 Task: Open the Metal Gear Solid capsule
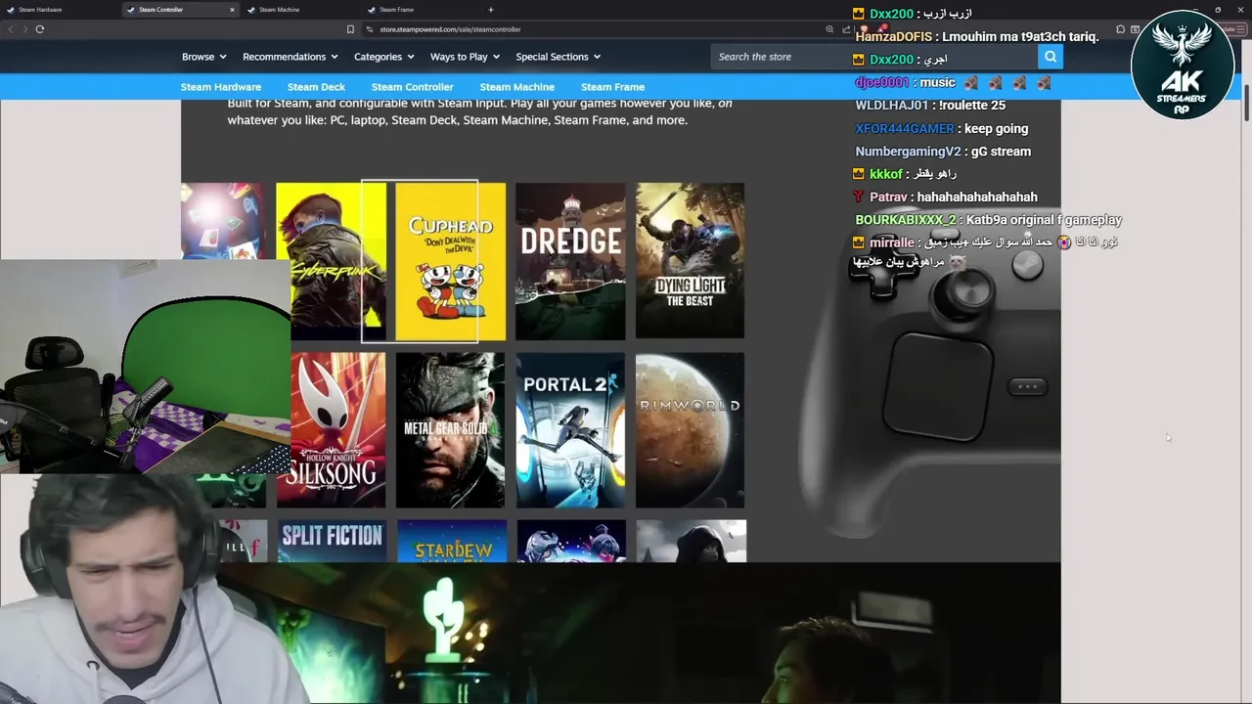tap(450, 430)
